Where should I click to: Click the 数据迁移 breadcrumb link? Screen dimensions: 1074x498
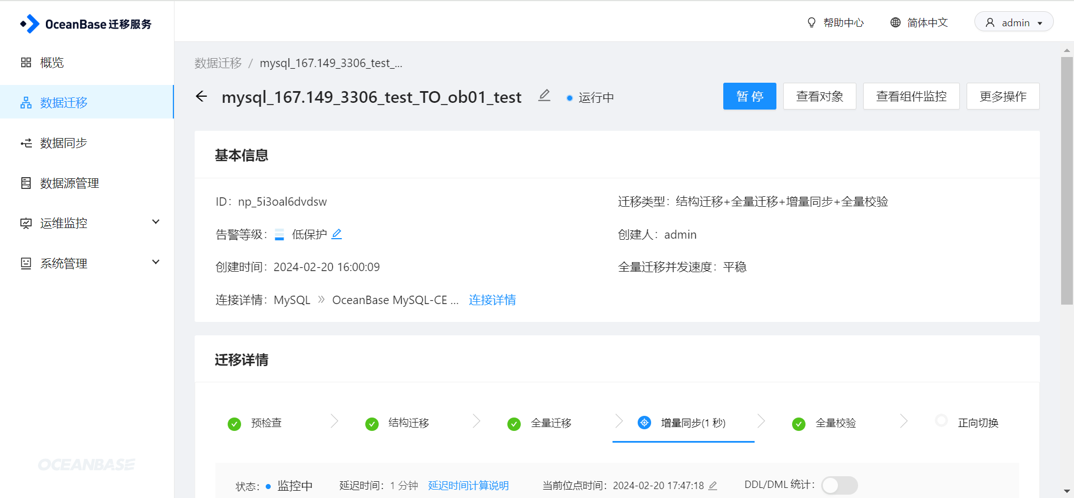click(x=218, y=63)
